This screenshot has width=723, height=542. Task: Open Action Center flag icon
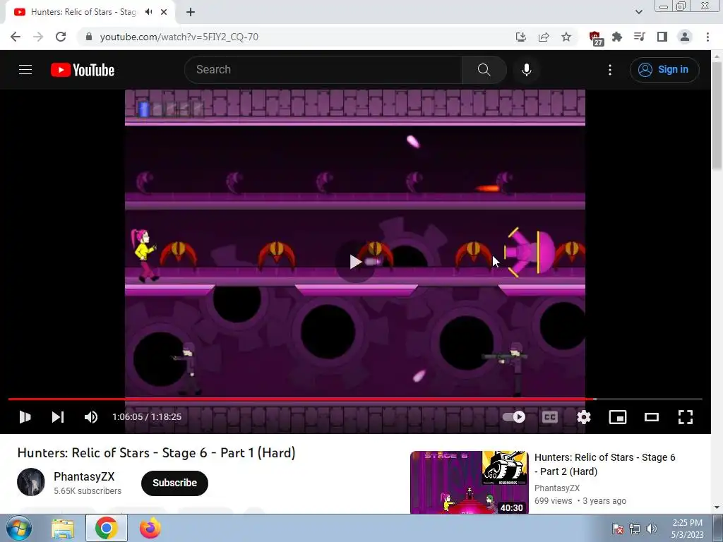[x=617, y=529]
